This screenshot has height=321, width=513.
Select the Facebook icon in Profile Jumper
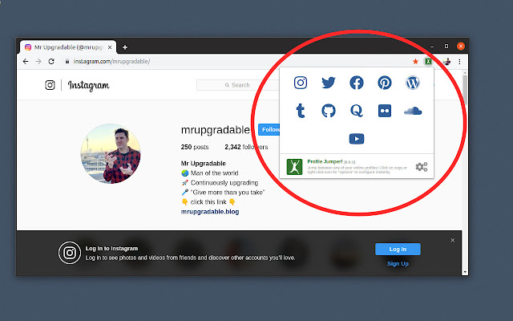[x=357, y=83]
